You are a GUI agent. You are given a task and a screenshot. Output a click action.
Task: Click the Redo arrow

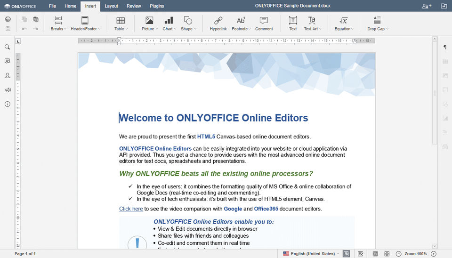[x=36, y=29]
